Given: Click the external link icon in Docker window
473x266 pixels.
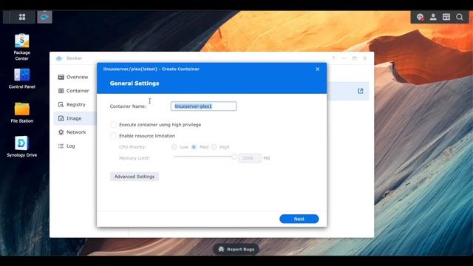Looking at the screenshot, I should pyautogui.click(x=360, y=91).
